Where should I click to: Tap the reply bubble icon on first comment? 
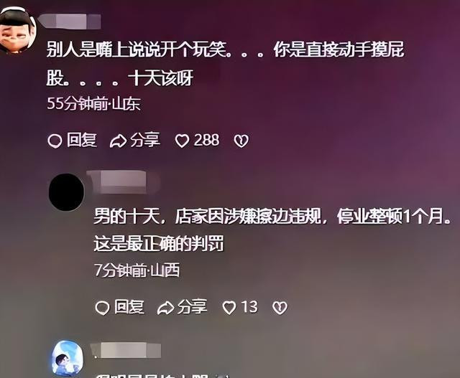55,141
